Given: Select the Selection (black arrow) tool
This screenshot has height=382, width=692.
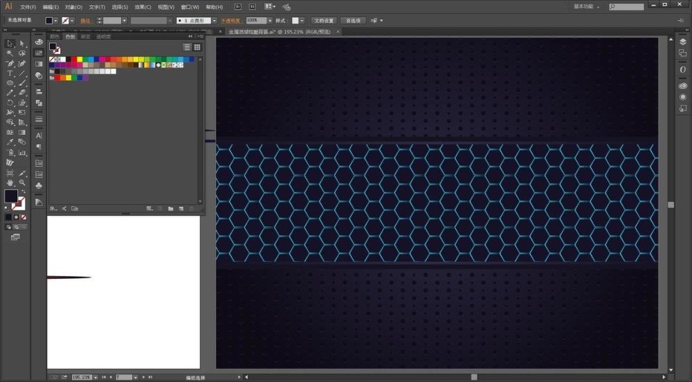Looking at the screenshot, I should pyautogui.click(x=10, y=44).
